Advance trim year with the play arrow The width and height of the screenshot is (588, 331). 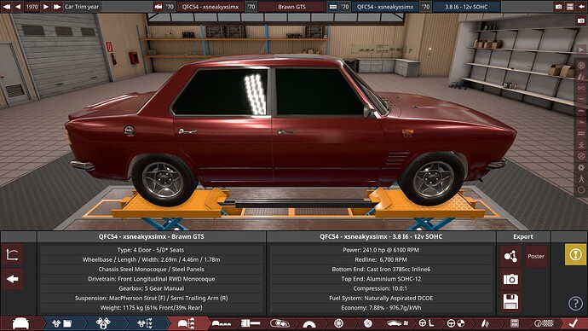pyautogui.click(x=45, y=6)
